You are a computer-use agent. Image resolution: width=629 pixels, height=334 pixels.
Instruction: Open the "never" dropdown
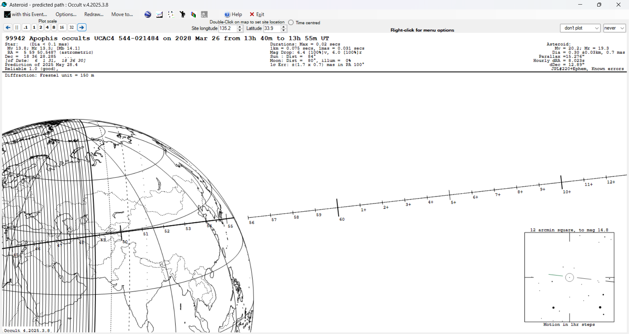click(x=615, y=28)
